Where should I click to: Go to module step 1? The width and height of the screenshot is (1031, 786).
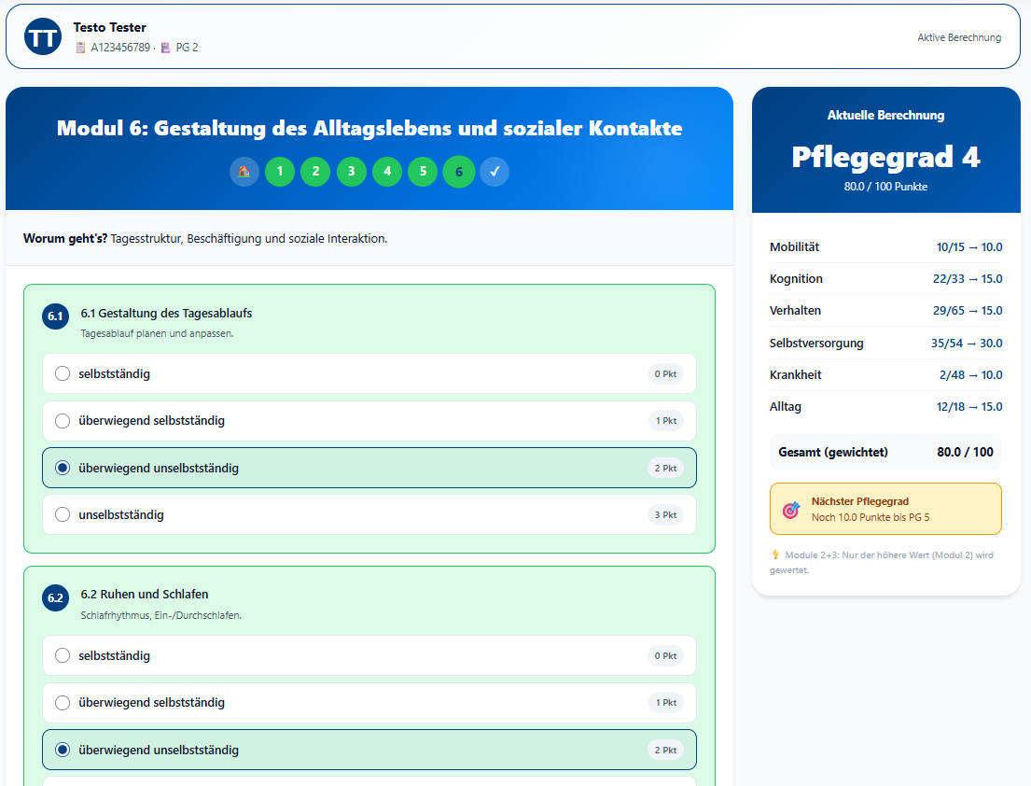(x=280, y=172)
